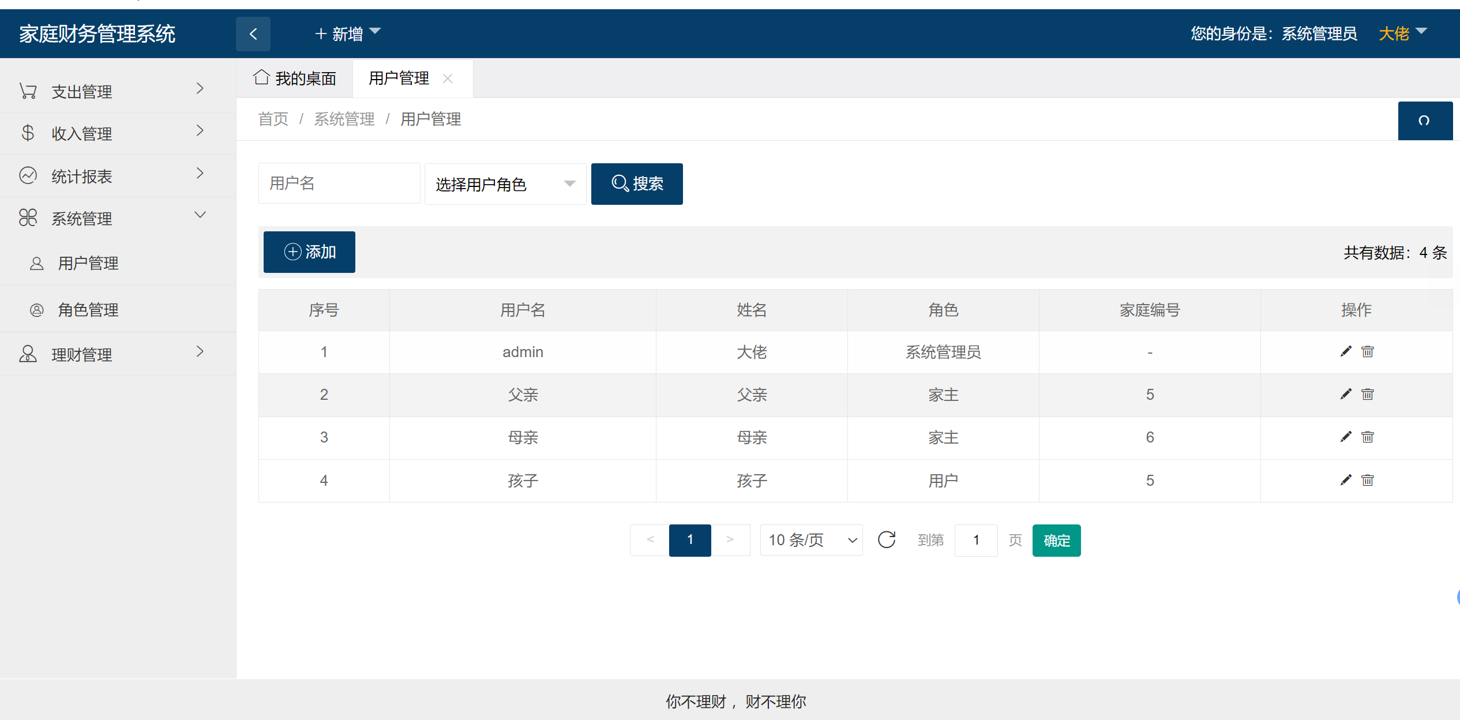Viewport: 1460px width, 720px height.
Task: Click edit pencil icon for admin row
Action: coord(1345,351)
